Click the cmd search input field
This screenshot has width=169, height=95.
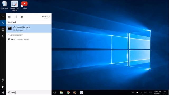tap(29, 92)
